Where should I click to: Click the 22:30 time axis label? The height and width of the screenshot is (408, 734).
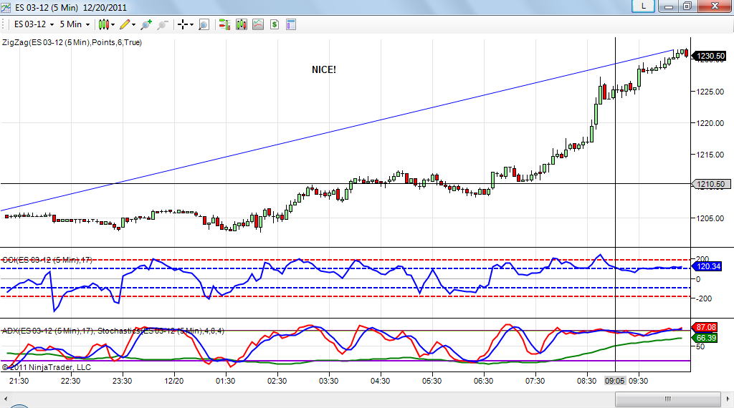click(x=71, y=381)
